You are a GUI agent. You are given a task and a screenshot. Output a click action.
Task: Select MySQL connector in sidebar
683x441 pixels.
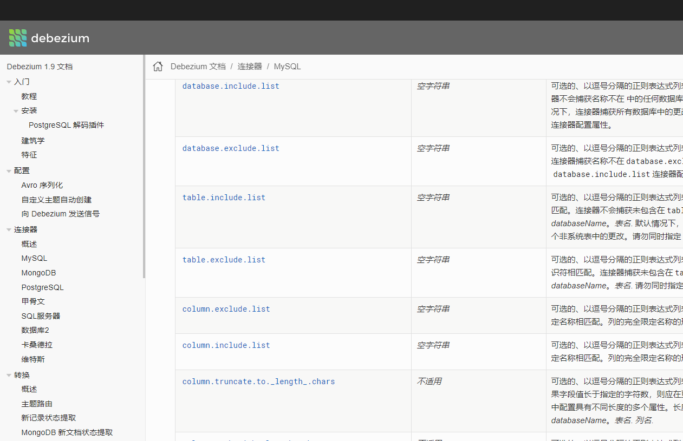(34, 258)
